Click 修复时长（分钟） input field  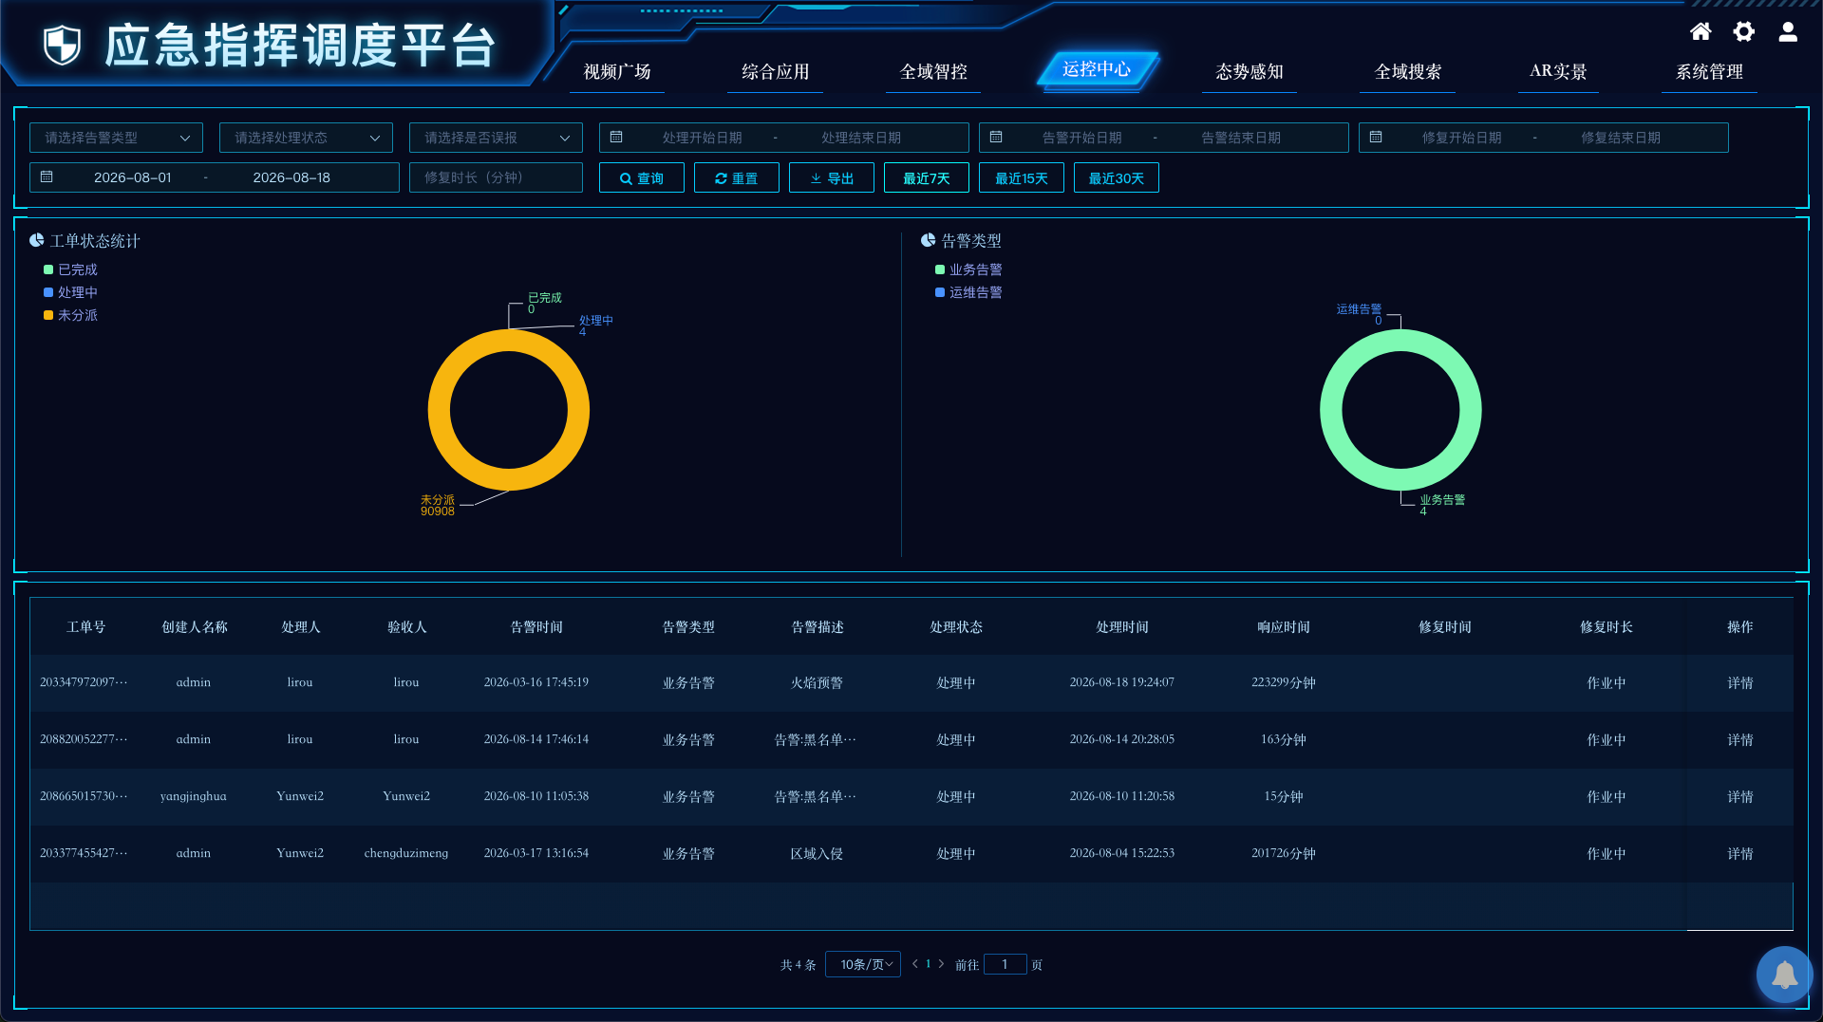tap(496, 177)
